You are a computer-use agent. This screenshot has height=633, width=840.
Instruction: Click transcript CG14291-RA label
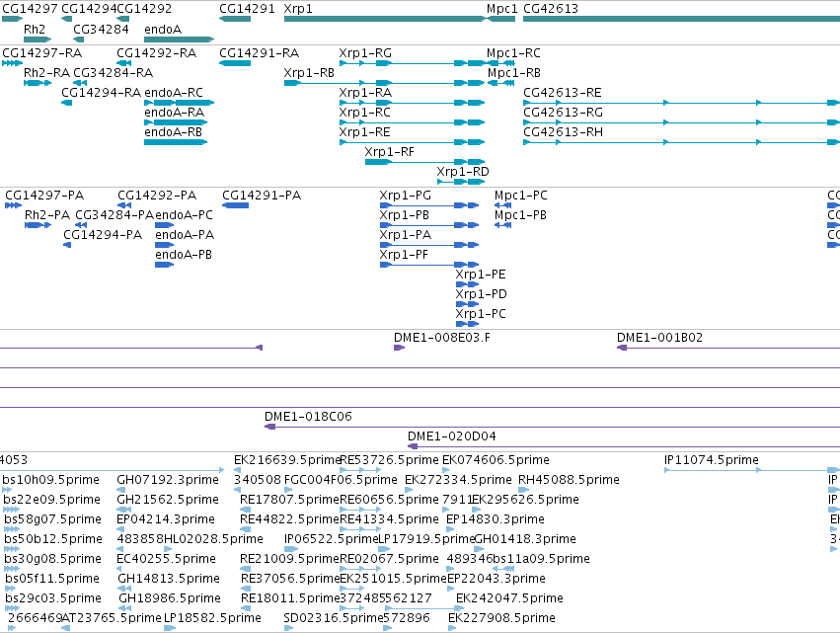tap(260, 53)
